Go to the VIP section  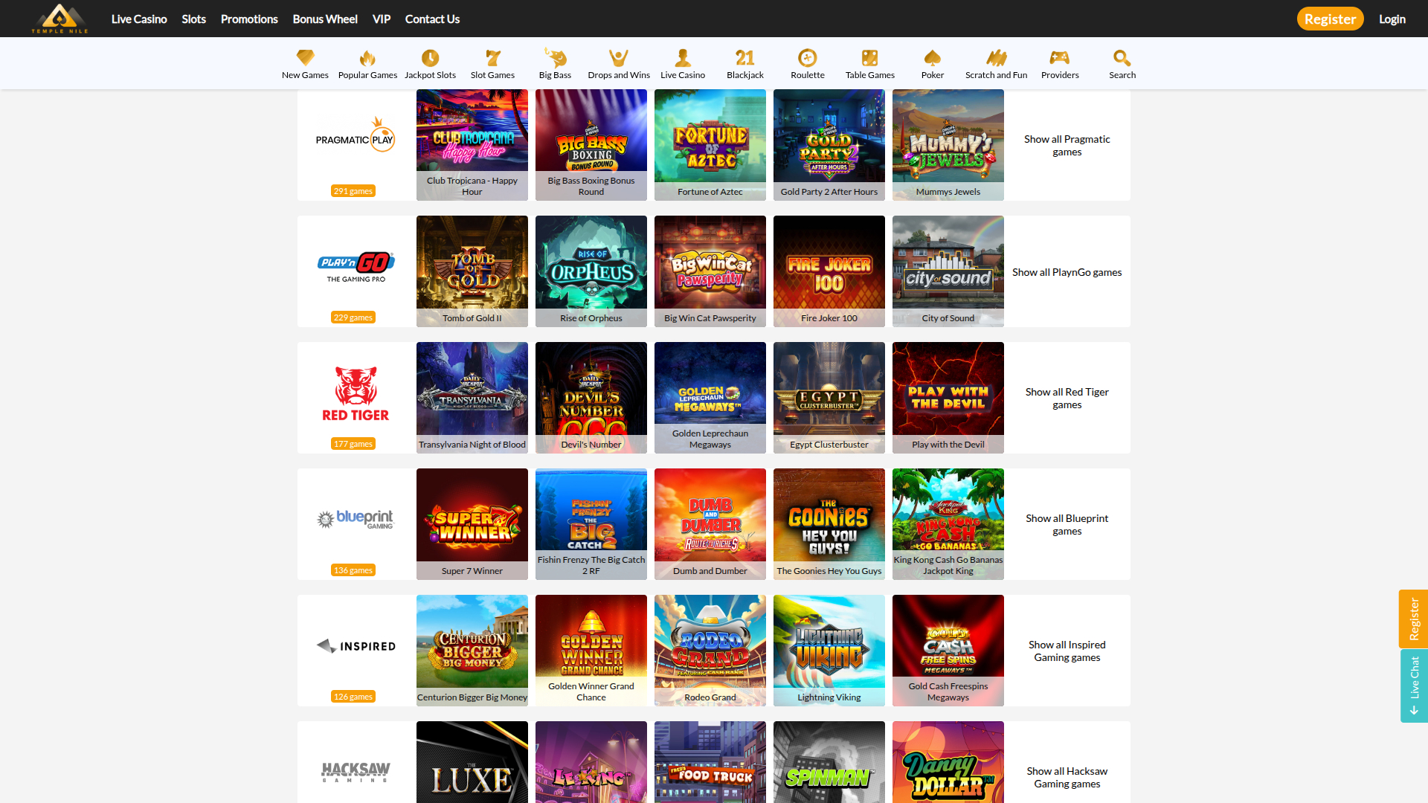pyautogui.click(x=381, y=19)
